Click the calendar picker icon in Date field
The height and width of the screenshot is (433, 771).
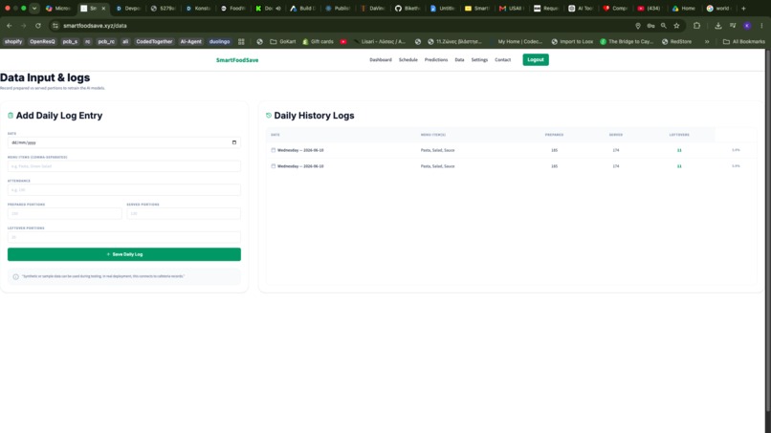(234, 142)
